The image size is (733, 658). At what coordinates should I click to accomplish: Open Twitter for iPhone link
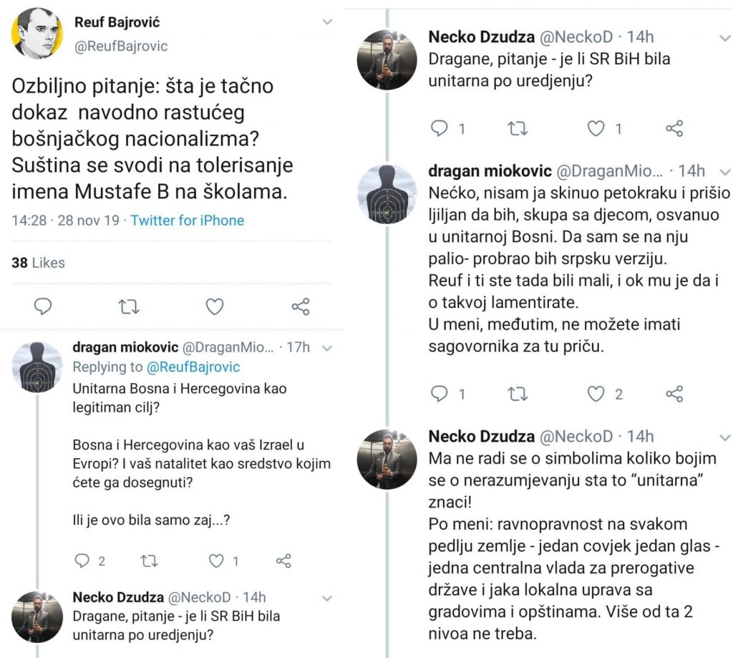click(x=187, y=221)
